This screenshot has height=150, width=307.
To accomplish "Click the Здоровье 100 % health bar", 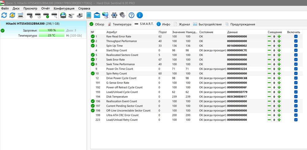I will pyautogui.click(x=52, y=30).
